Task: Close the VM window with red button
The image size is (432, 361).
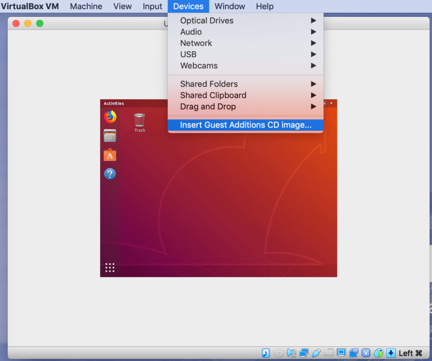Action: pyautogui.click(x=16, y=24)
